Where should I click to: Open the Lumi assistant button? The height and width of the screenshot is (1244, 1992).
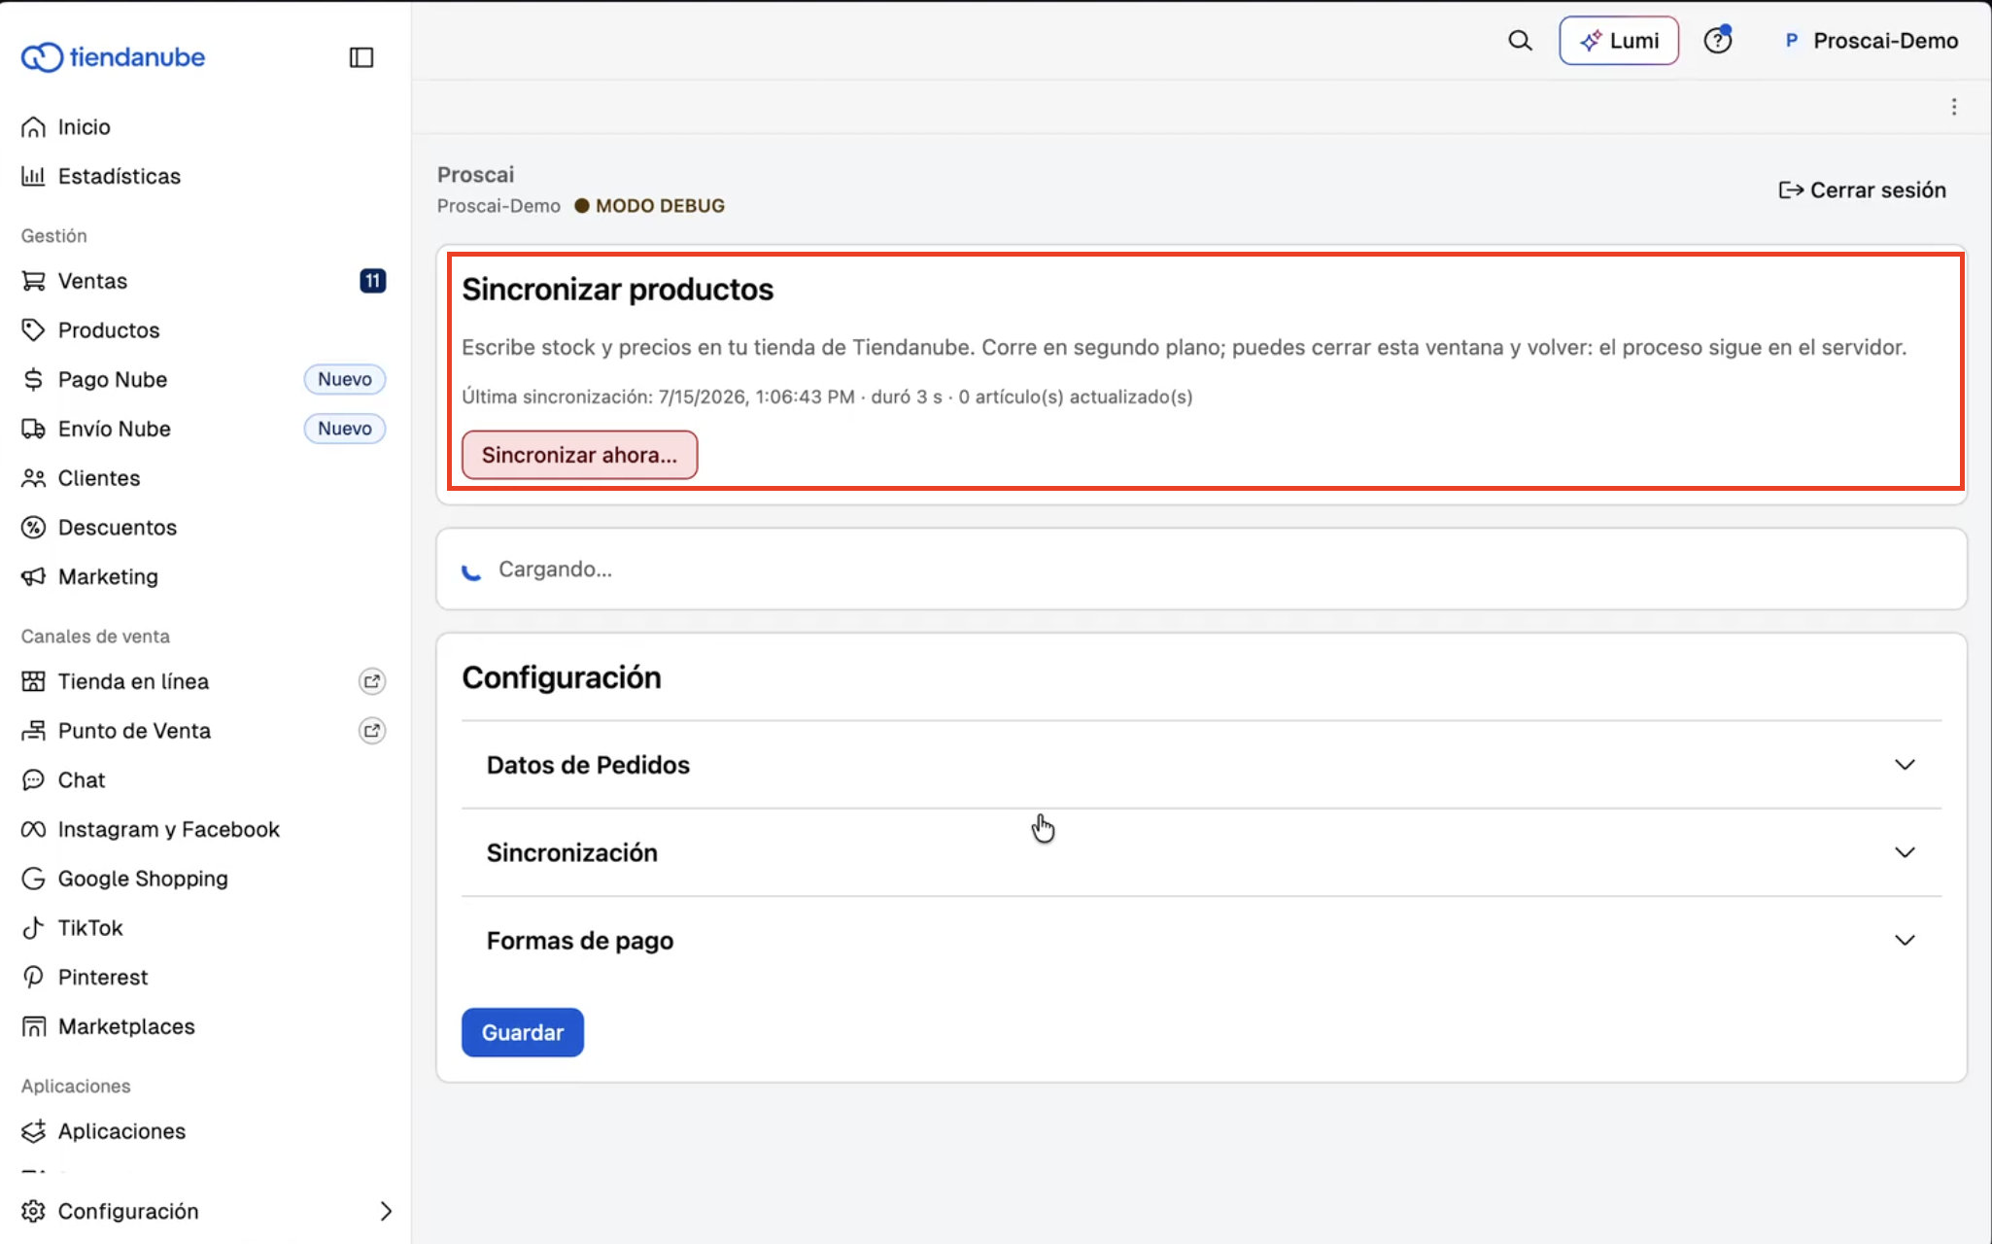(1619, 41)
